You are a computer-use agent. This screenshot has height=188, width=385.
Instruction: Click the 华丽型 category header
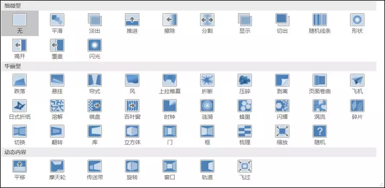(189, 66)
